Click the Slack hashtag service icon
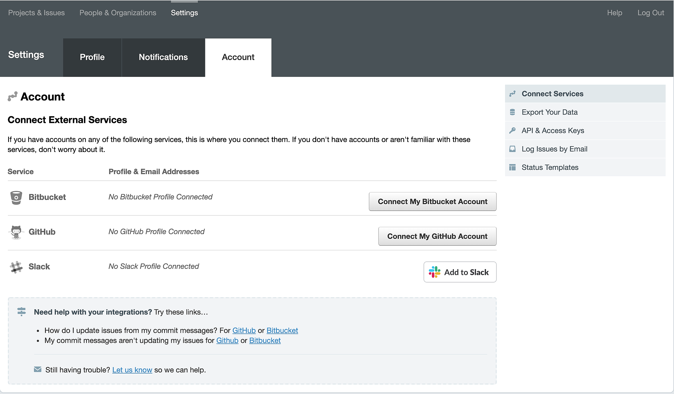This screenshot has width=674, height=394. [16, 267]
